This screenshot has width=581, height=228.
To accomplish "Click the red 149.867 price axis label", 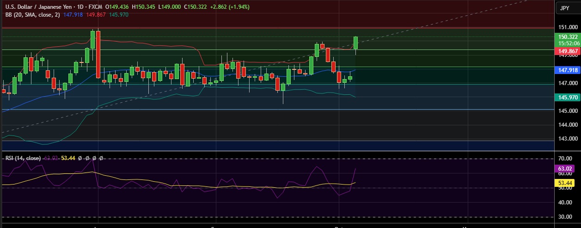I will click(x=568, y=51).
